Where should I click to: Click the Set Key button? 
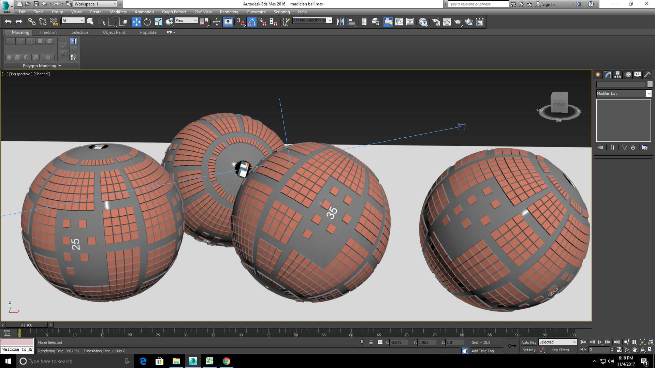[528, 350]
